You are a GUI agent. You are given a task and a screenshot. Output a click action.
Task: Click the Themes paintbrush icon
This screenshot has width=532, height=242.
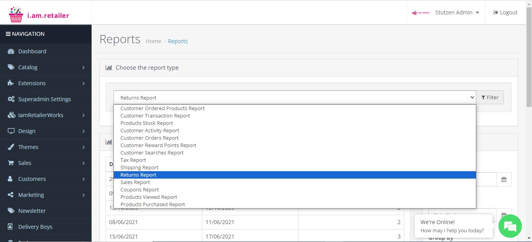[11, 147]
